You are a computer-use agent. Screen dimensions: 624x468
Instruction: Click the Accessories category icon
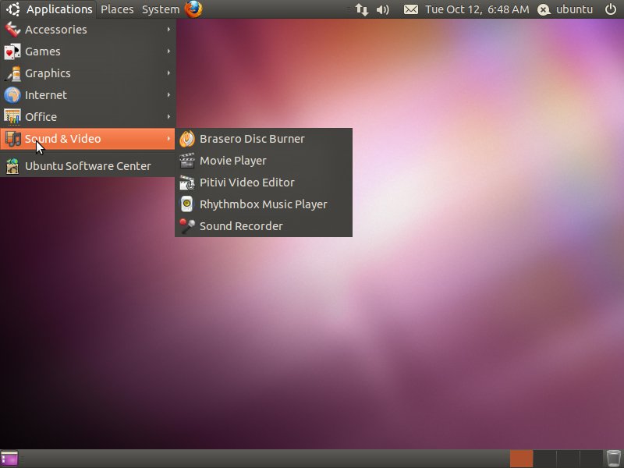click(12, 30)
